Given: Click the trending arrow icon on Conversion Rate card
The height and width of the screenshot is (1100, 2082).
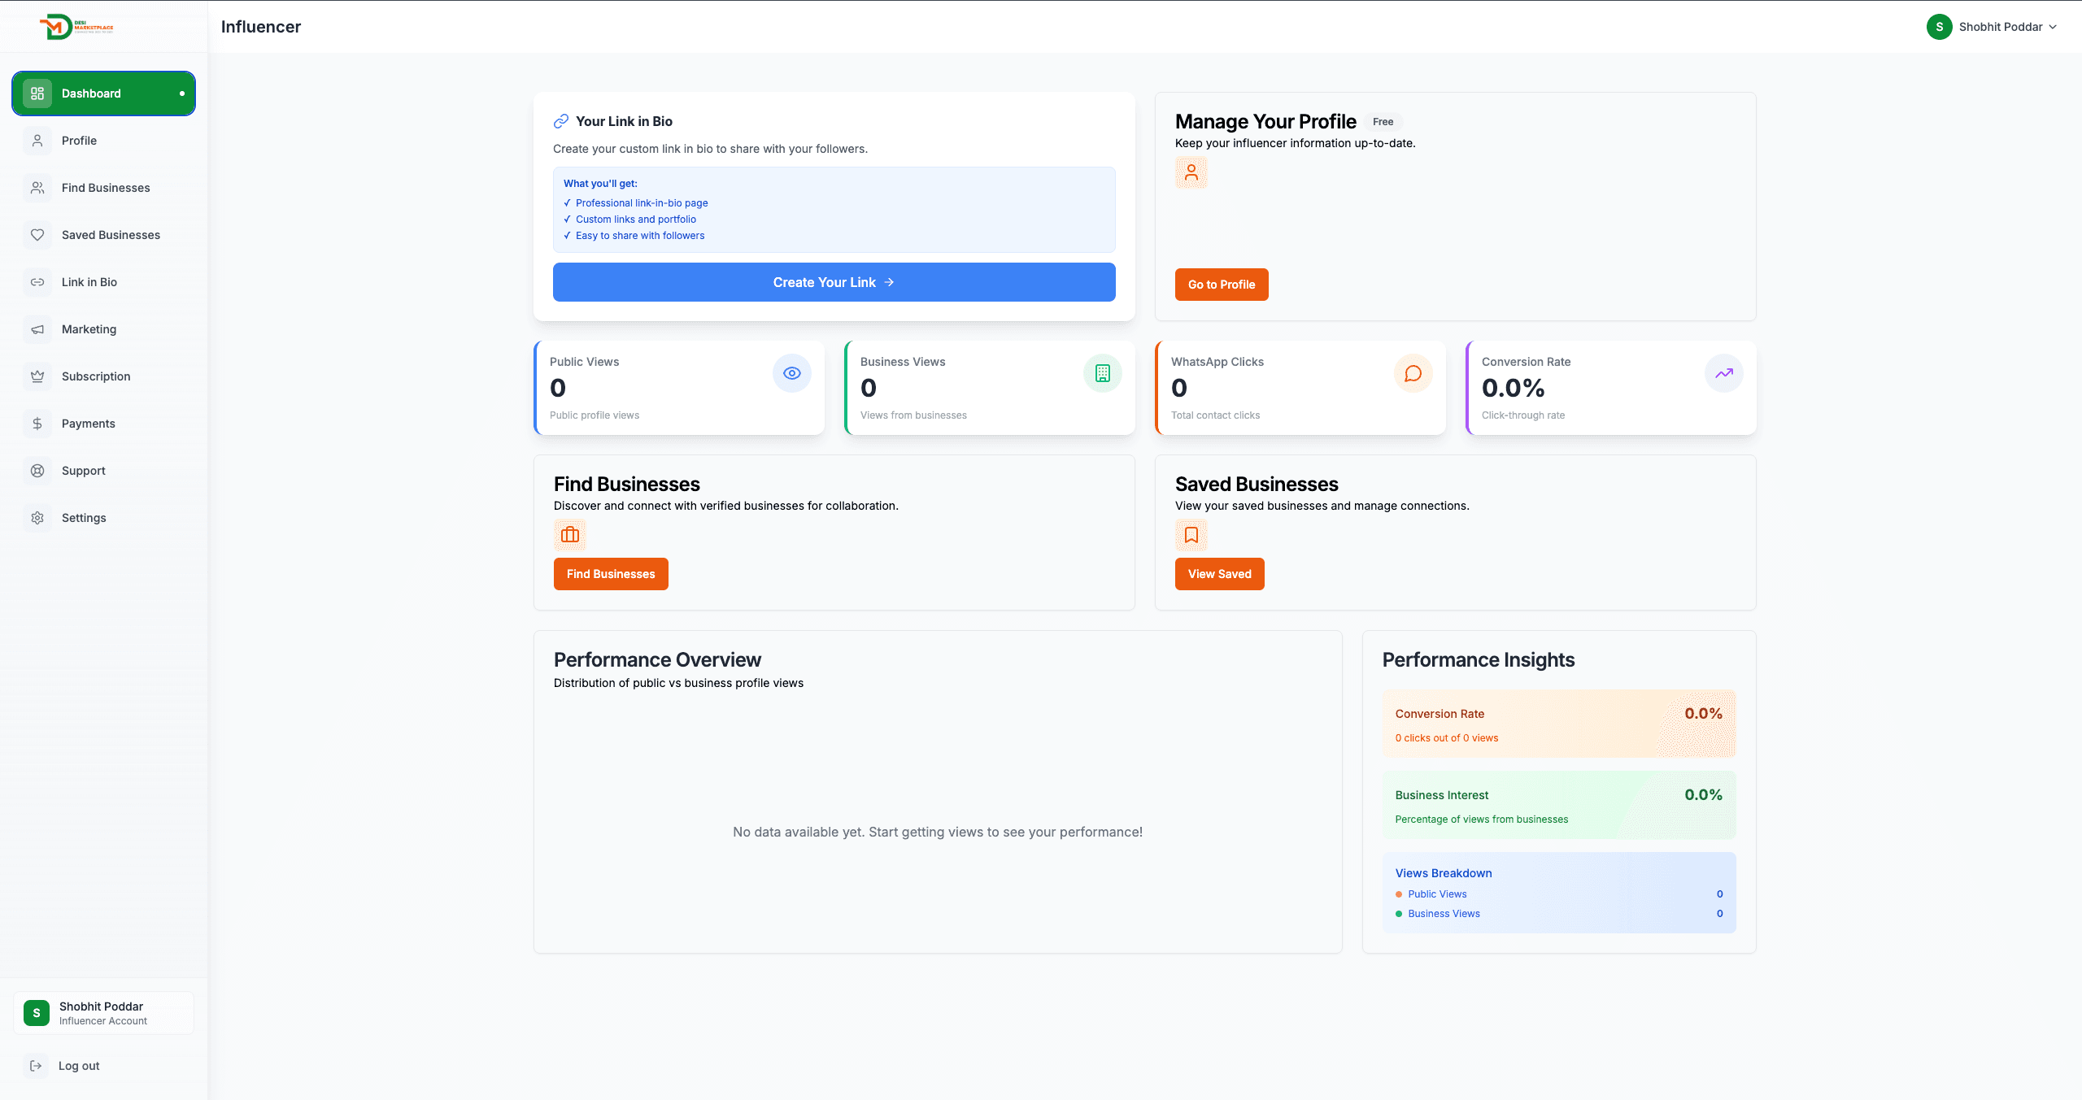Looking at the screenshot, I should pyautogui.click(x=1724, y=373).
